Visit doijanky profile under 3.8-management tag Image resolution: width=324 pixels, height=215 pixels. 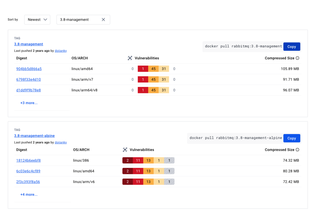[61, 51]
